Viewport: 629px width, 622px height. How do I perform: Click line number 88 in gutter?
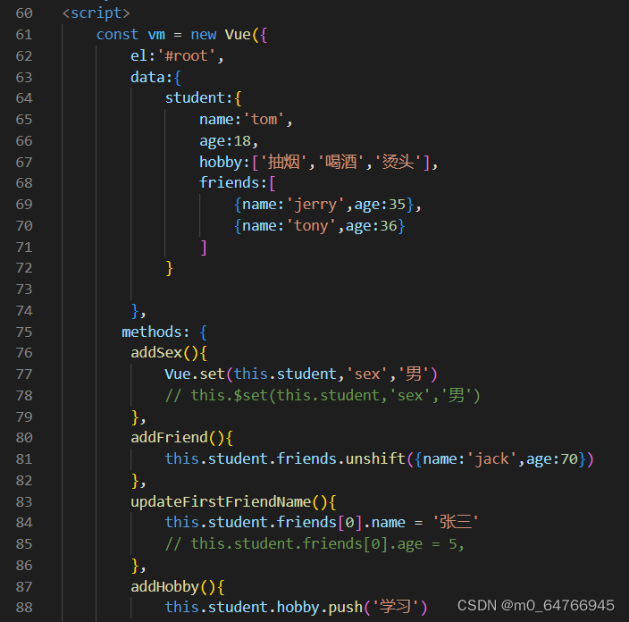click(x=24, y=608)
